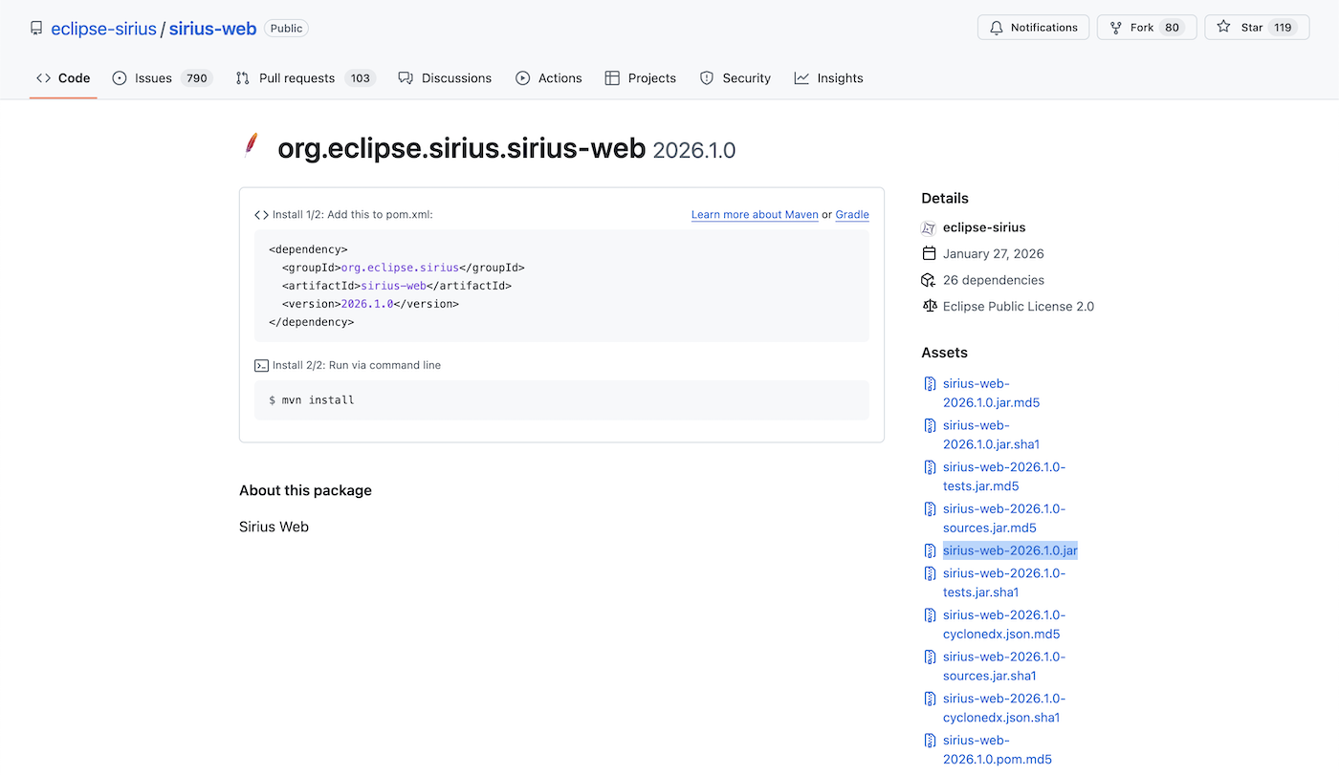Open the sirius-web repository link
Screen dimensions: 1339x775
213,29
